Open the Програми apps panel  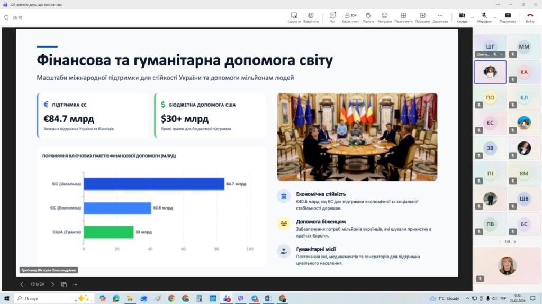422,17
